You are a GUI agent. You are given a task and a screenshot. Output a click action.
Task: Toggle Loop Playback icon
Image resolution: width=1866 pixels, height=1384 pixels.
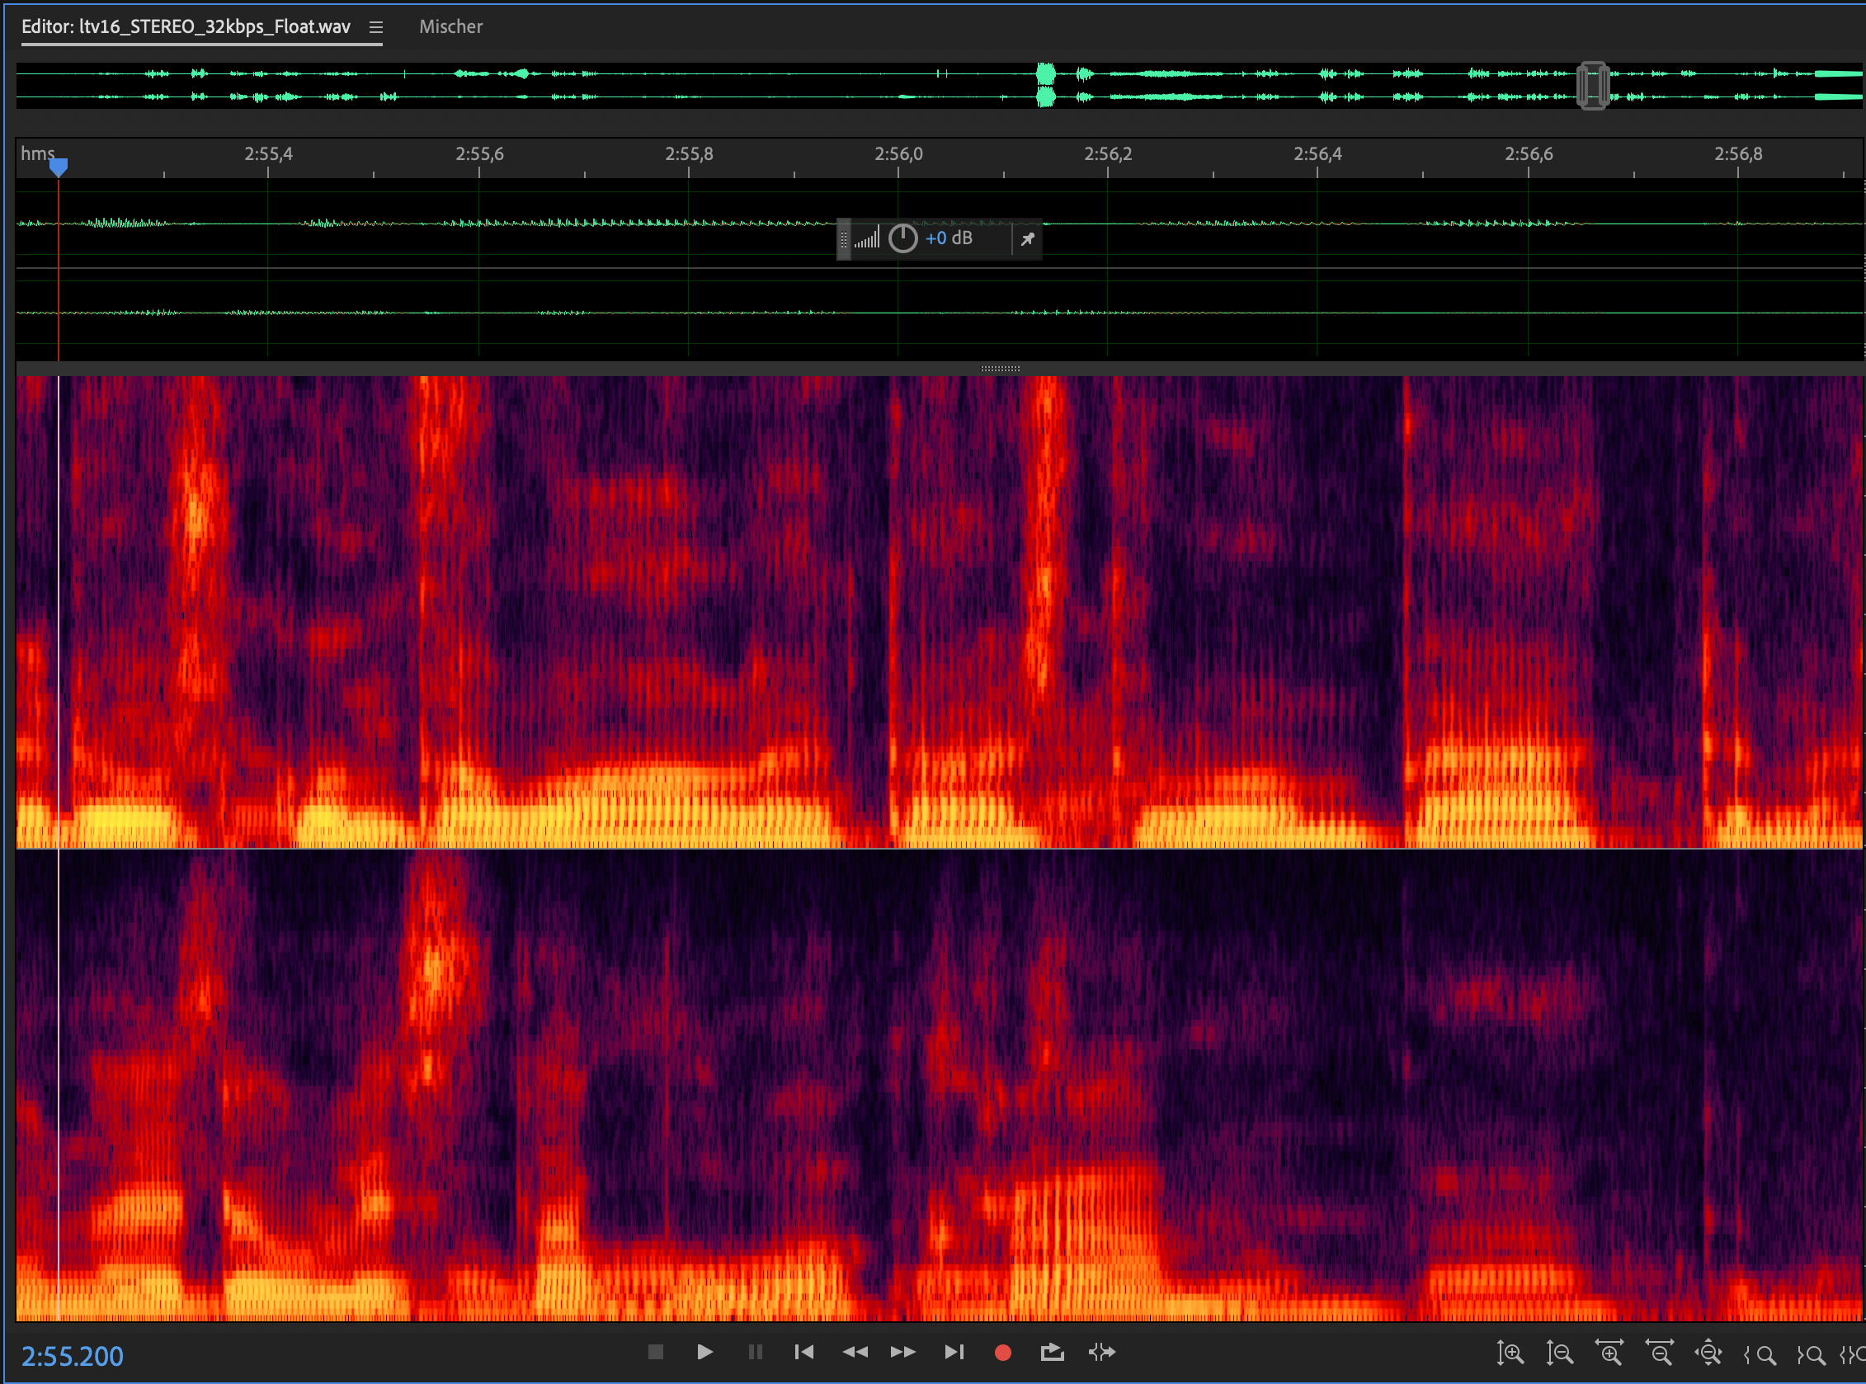tap(1052, 1351)
